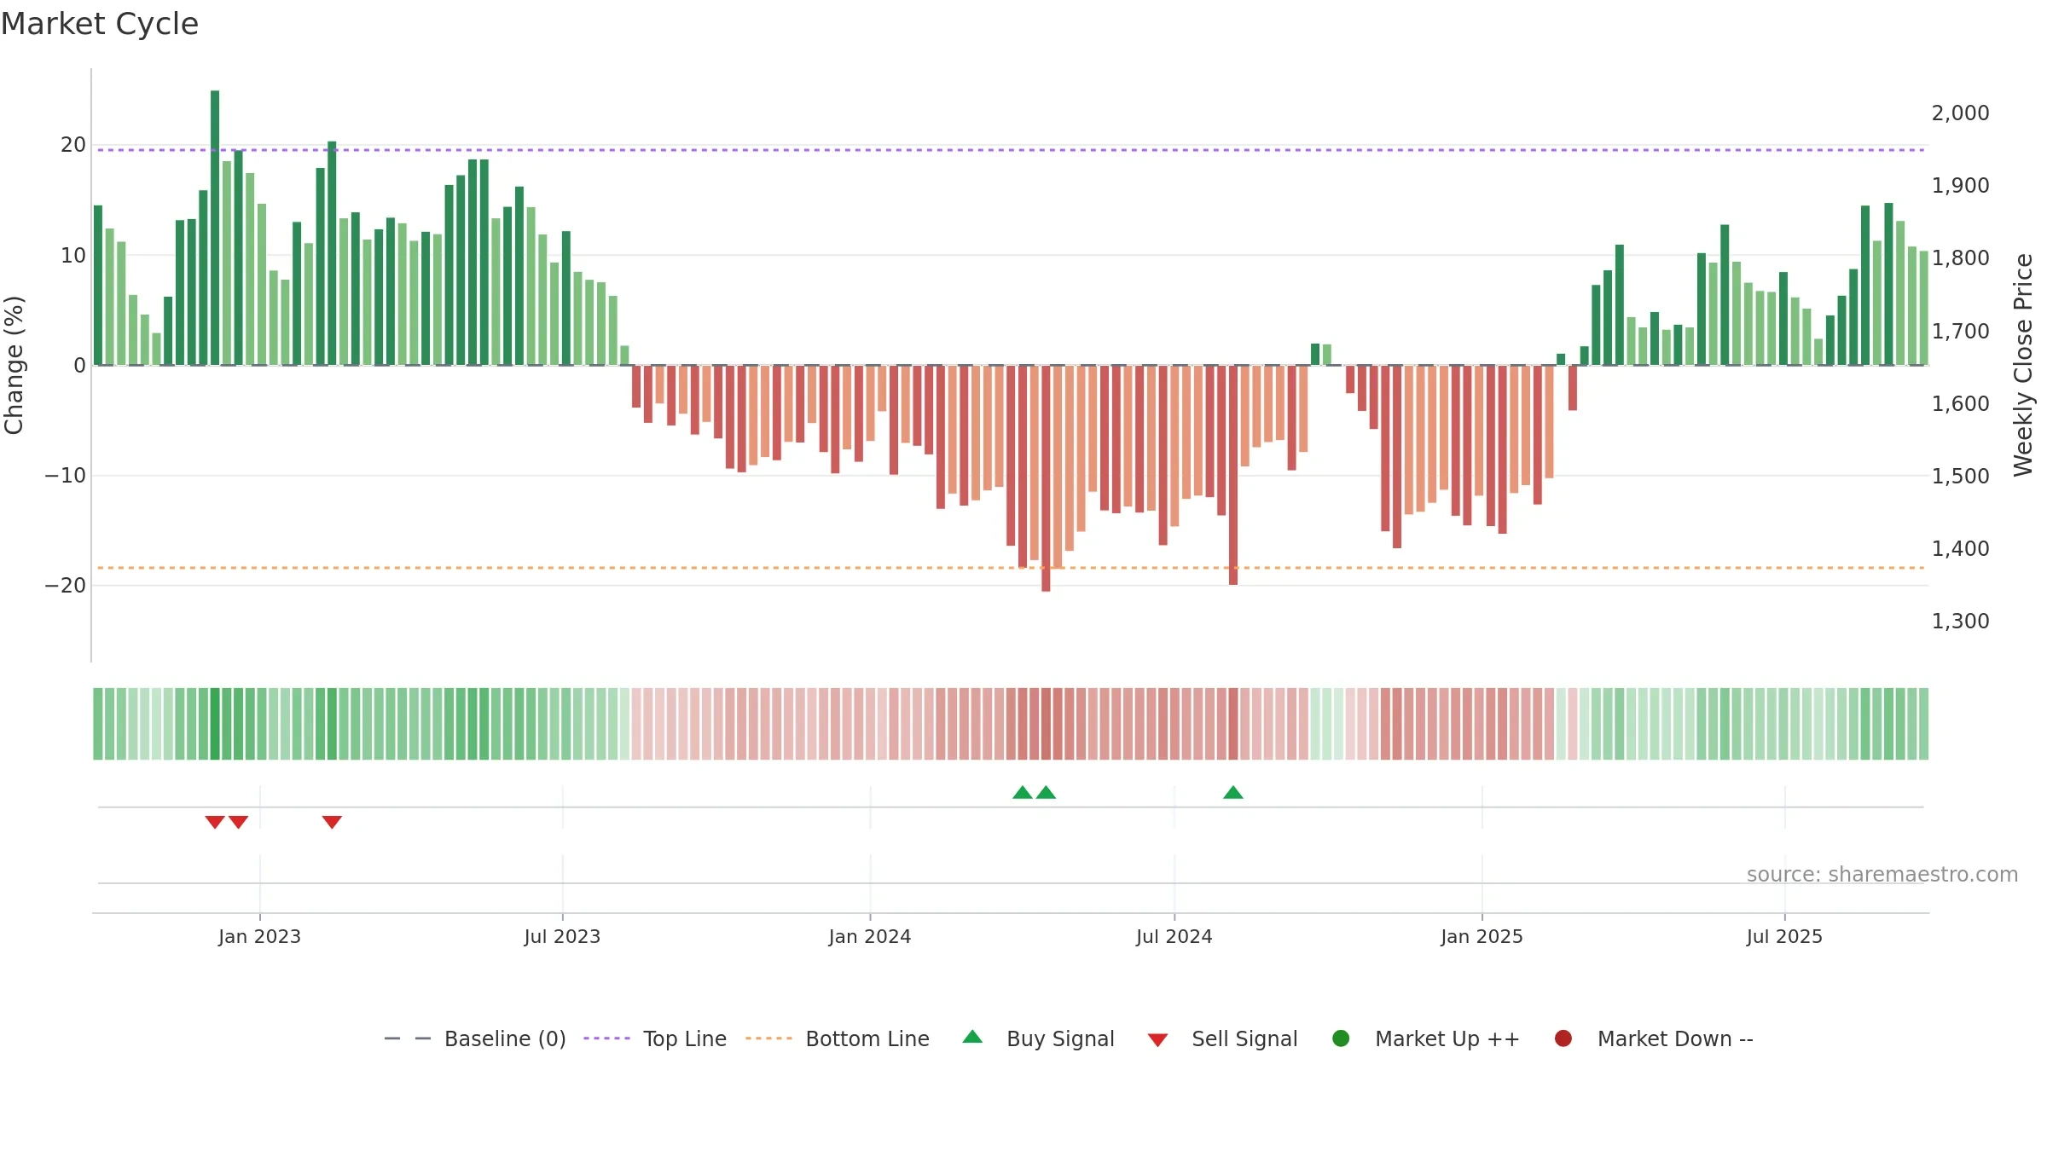The image size is (2047, 1151).
Task: Click the tallest green bar above 20%
Action: (215, 228)
